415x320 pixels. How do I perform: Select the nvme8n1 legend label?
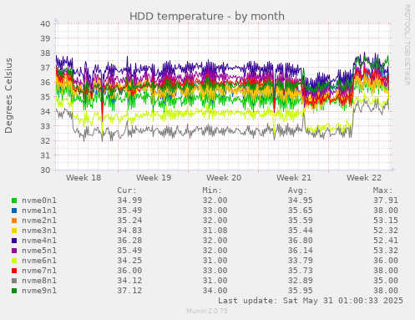coord(39,281)
